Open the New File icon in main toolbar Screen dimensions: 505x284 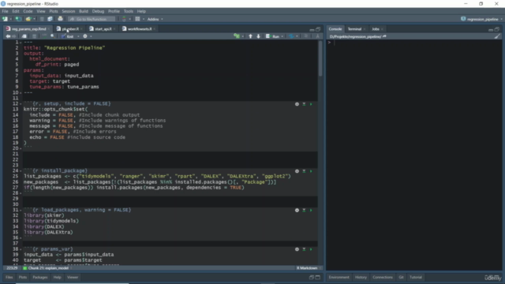click(6, 19)
